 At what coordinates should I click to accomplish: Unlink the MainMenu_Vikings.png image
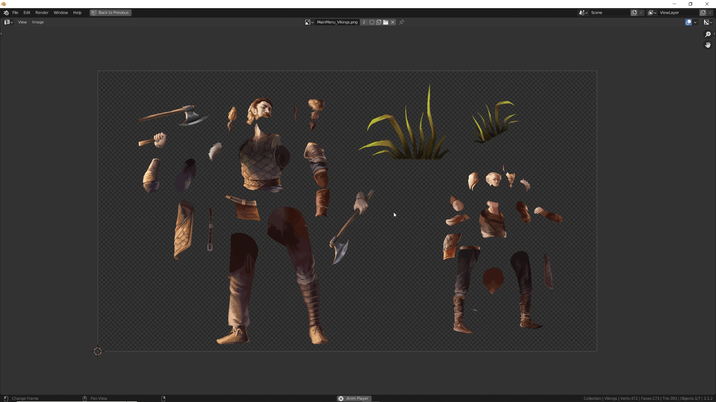(x=393, y=22)
